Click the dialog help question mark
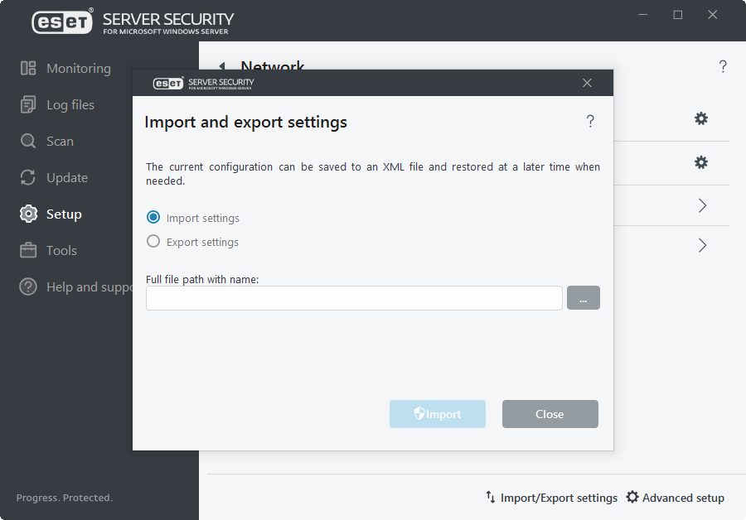The width and height of the screenshot is (746, 520). 590,121
